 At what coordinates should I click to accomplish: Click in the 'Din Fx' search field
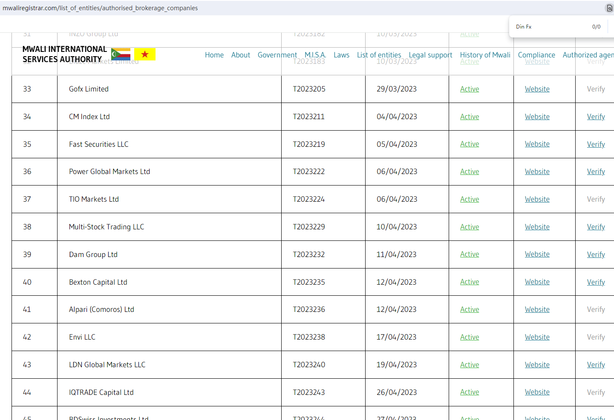(x=550, y=27)
